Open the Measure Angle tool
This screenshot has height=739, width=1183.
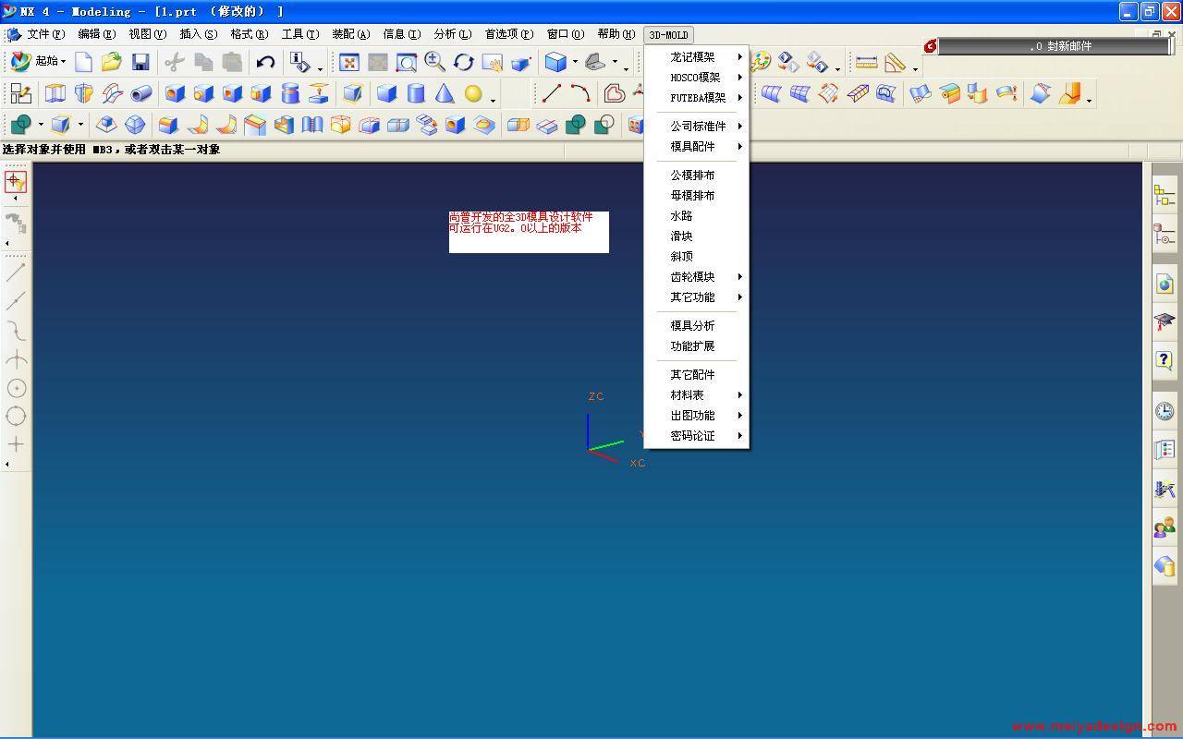(x=895, y=62)
